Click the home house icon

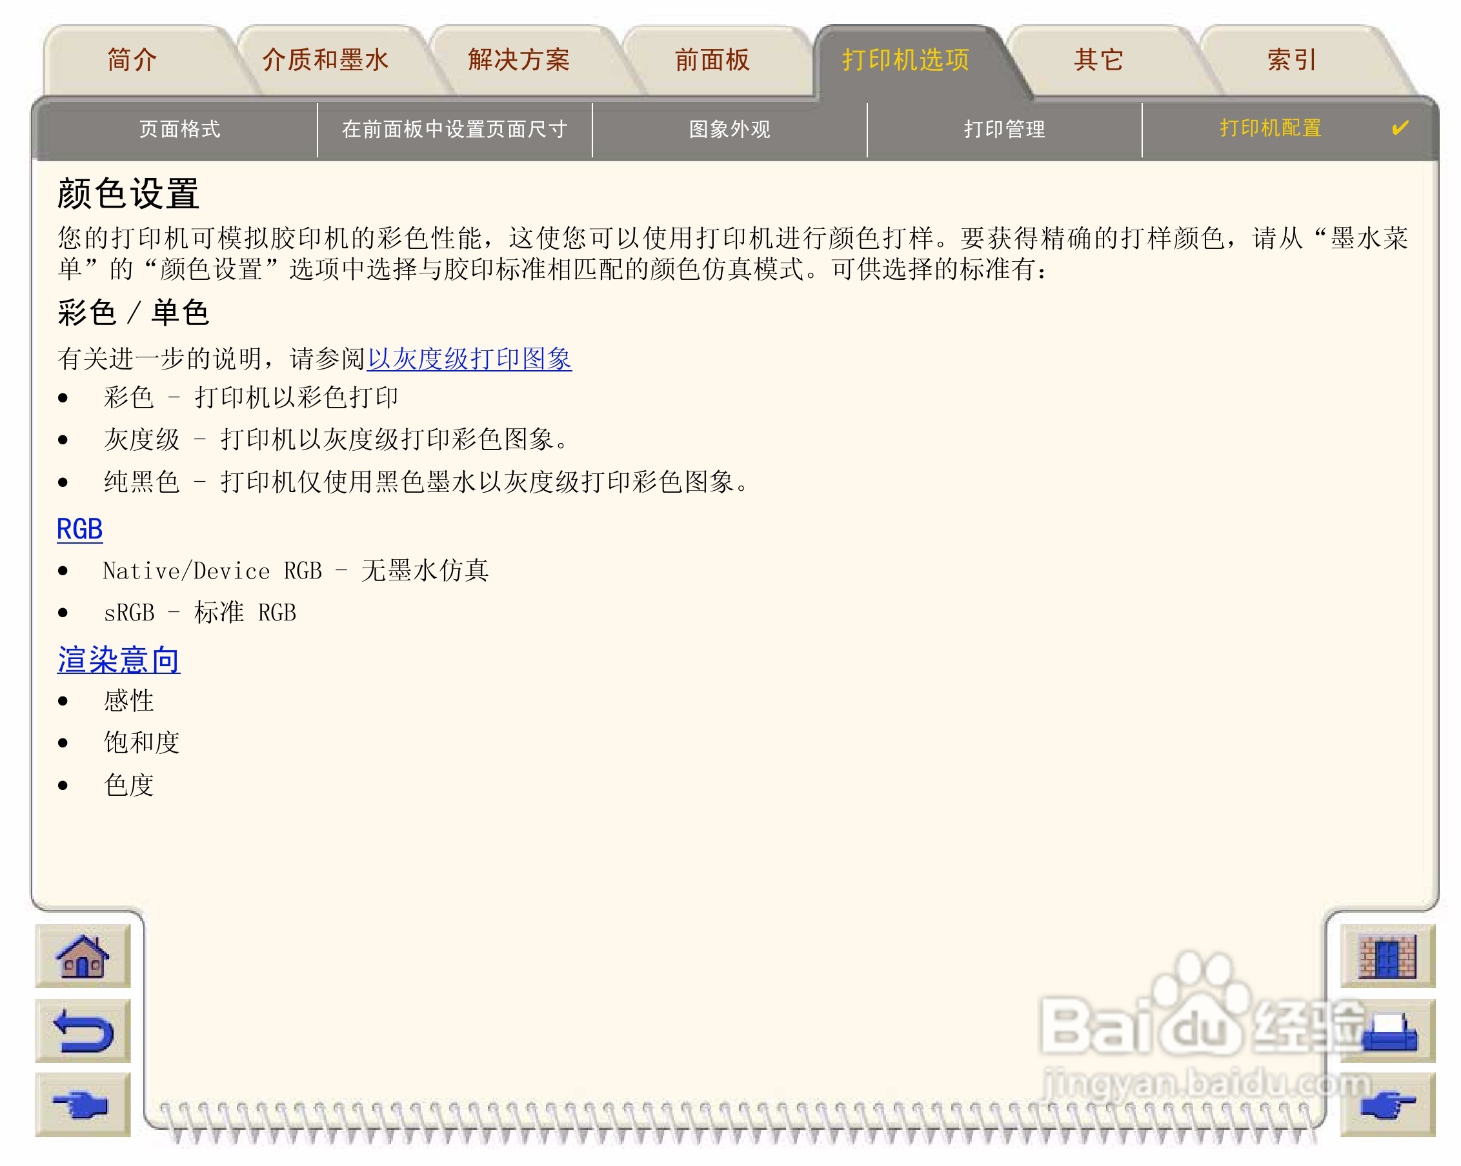[x=82, y=955]
